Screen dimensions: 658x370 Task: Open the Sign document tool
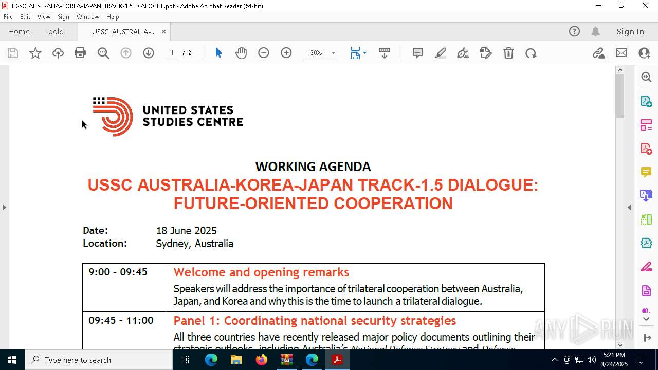point(463,53)
